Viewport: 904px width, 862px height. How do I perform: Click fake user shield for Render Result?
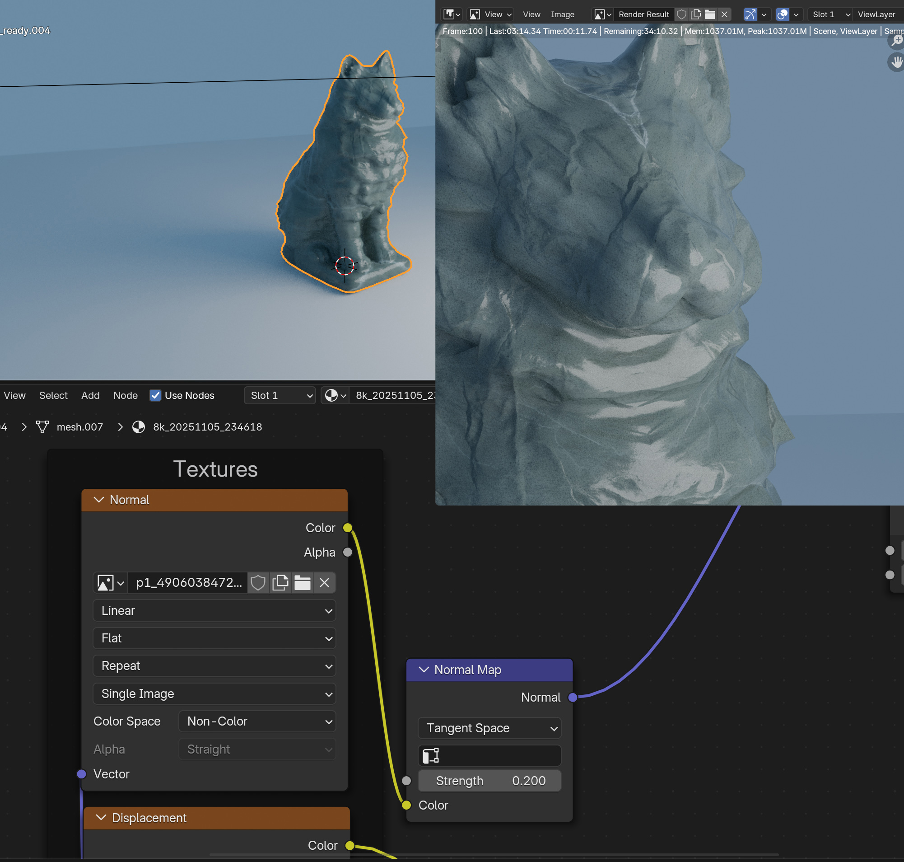tap(682, 14)
